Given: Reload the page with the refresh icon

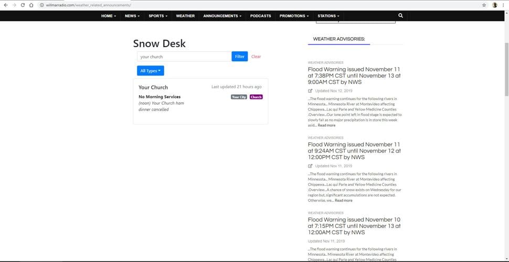Looking at the screenshot, I should [x=23, y=5].
